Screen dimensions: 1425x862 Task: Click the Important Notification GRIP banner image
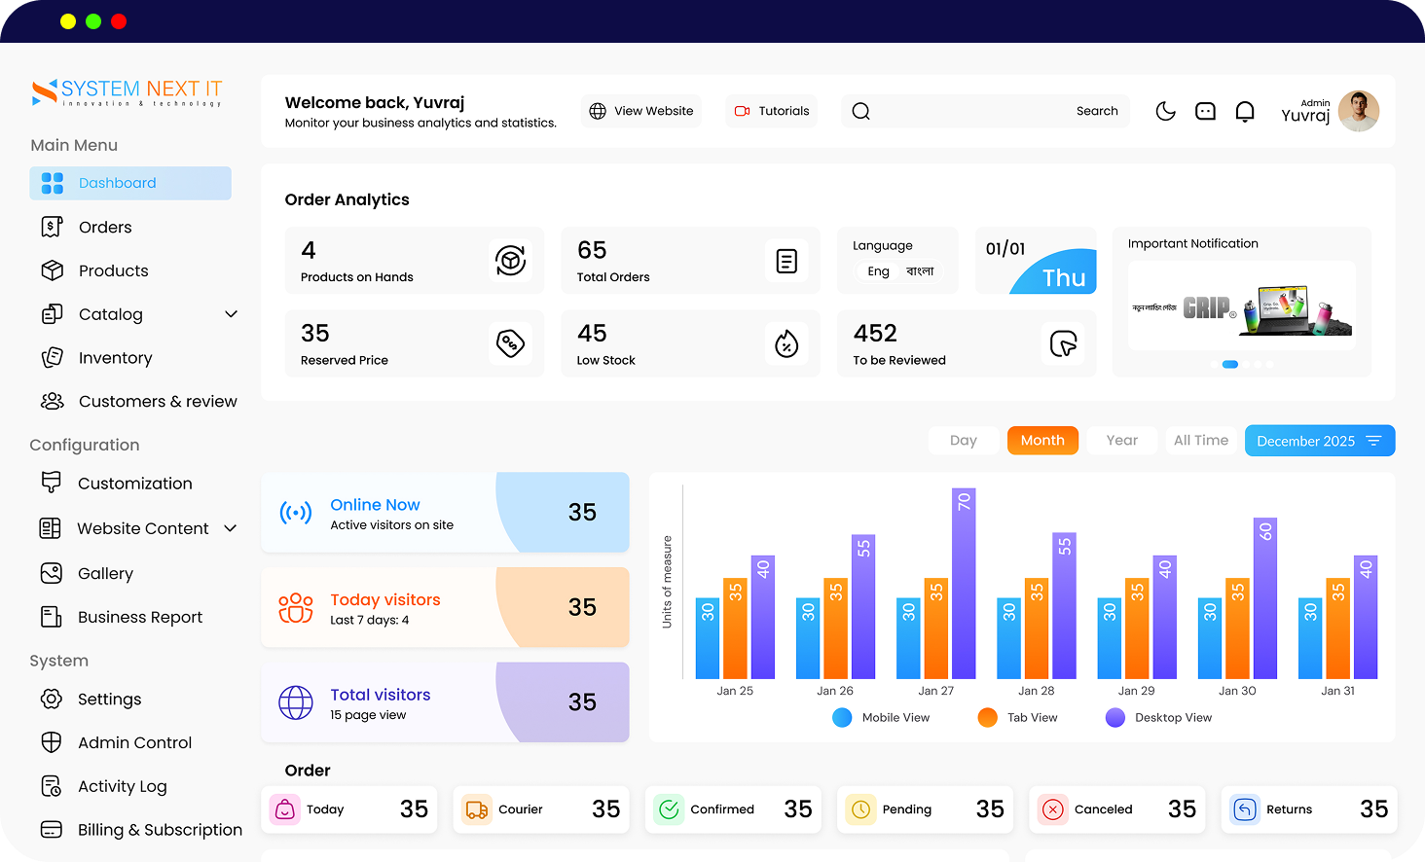(x=1241, y=305)
